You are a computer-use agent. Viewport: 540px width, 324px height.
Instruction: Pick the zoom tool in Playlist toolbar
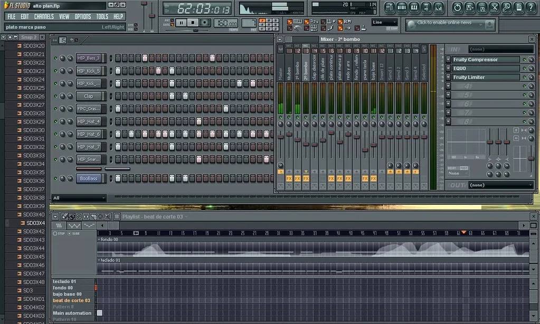coord(108,216)
